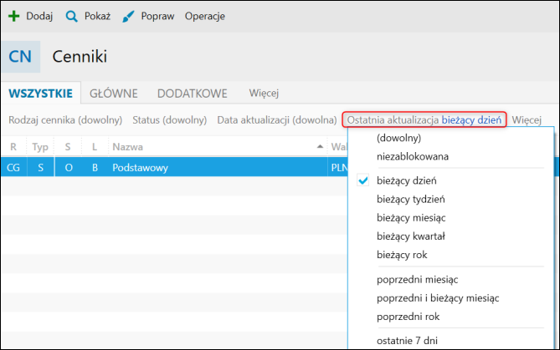Image resolution: width=560 pixels, height=350 pixels.
Task: Click Więcej link beside the filters
Action: (x=527, y=119)
